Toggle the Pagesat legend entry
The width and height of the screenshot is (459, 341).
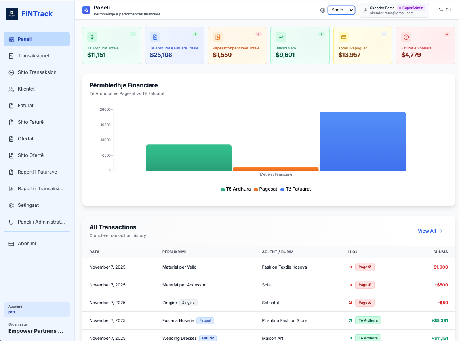tap(266, 189)
